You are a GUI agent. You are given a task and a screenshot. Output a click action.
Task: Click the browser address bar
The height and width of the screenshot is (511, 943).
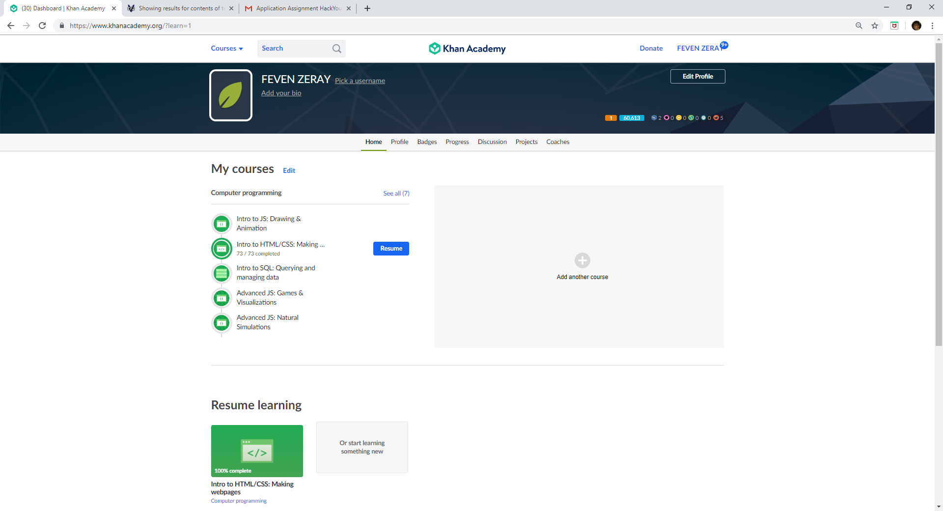452,26
